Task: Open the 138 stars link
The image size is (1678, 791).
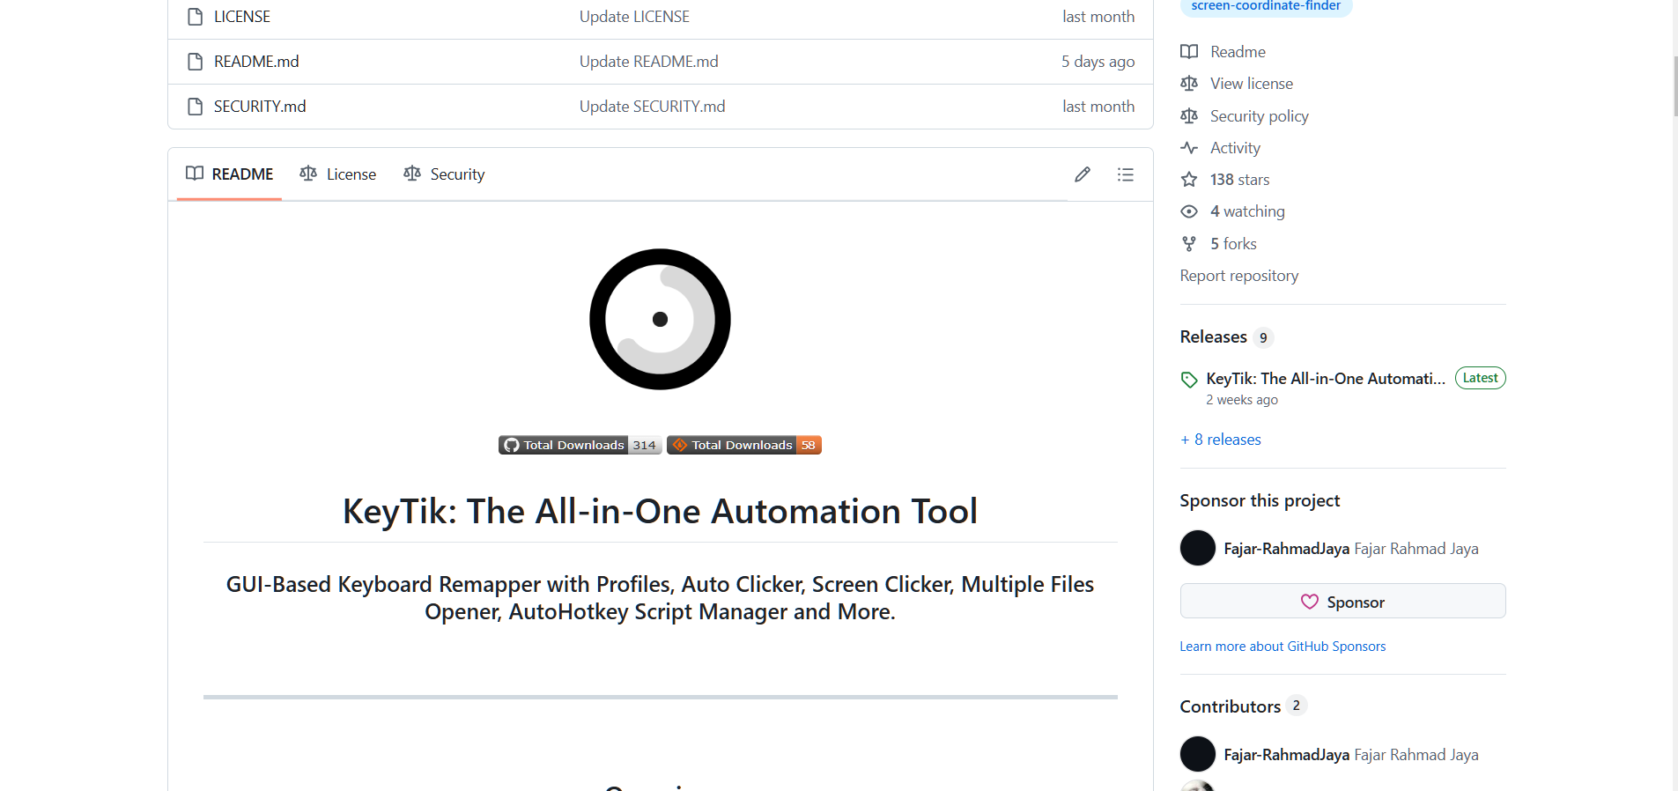Action: (x=1240, y=180)
